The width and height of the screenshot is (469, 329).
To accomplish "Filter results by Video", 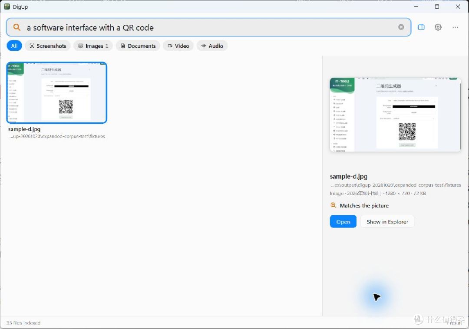I will click(178, 46).
